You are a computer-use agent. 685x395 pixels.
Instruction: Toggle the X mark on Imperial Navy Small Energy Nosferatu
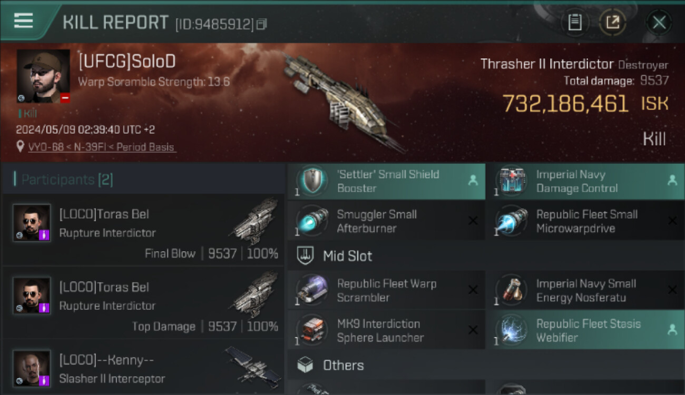672,290
